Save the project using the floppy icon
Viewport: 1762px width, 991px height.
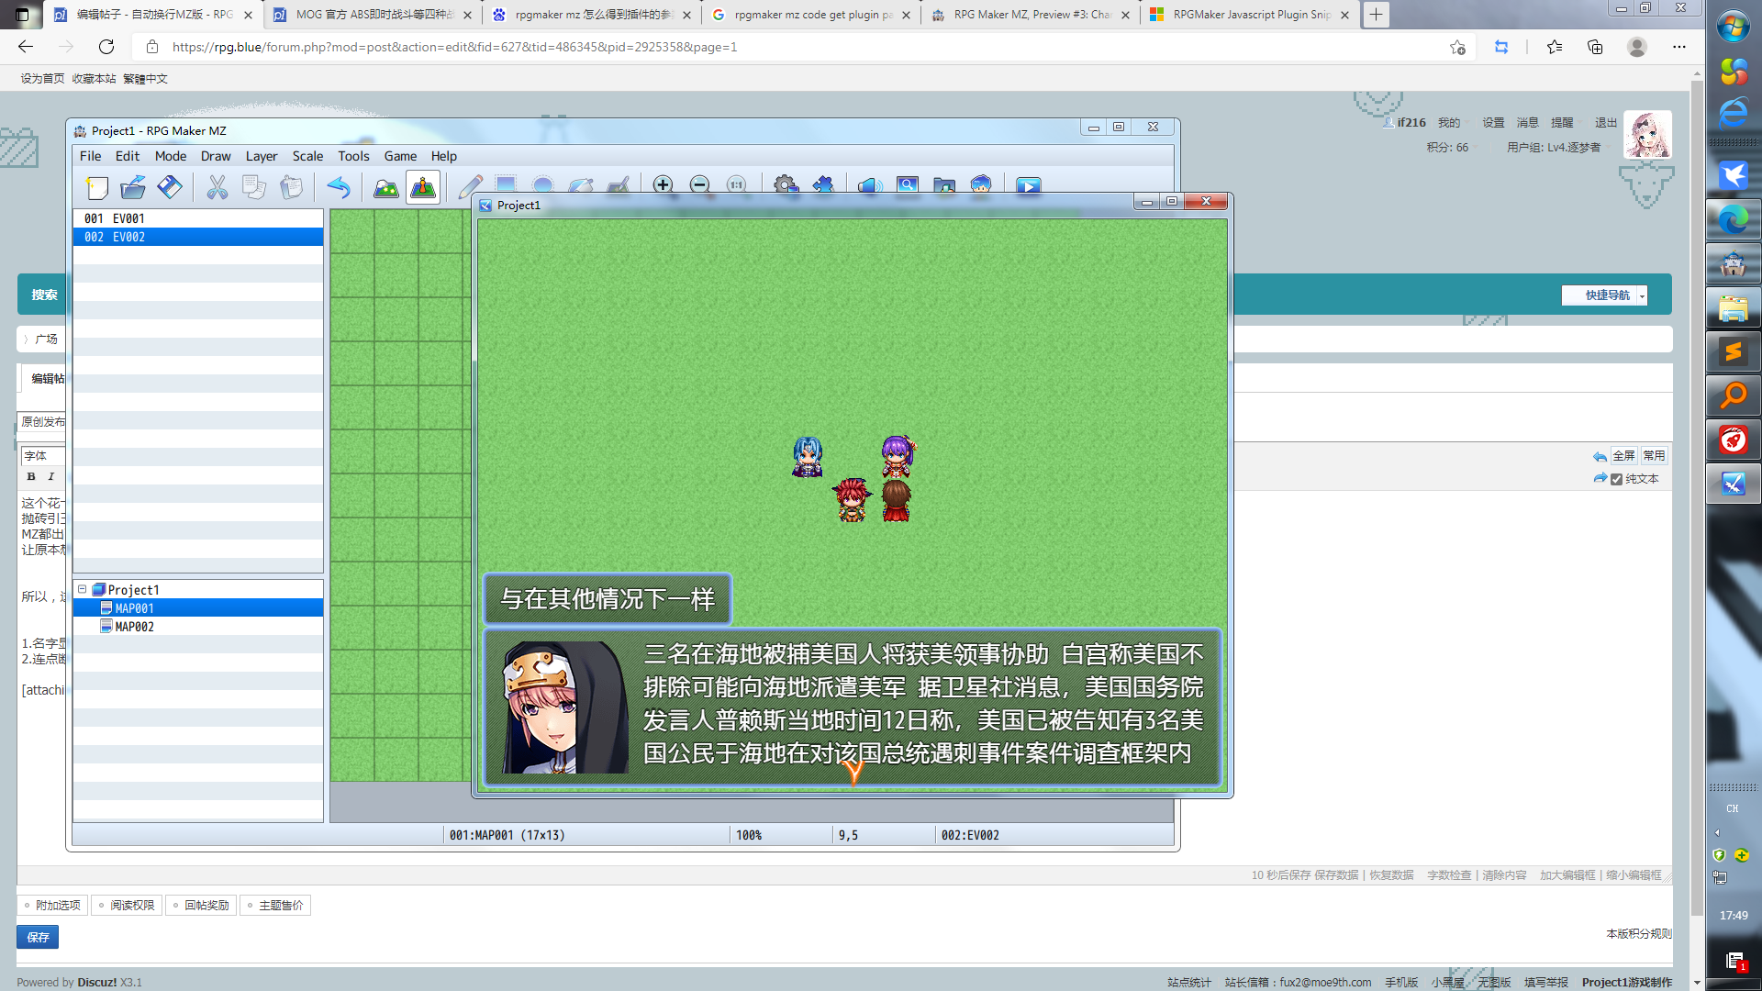(x=170, y=187)
